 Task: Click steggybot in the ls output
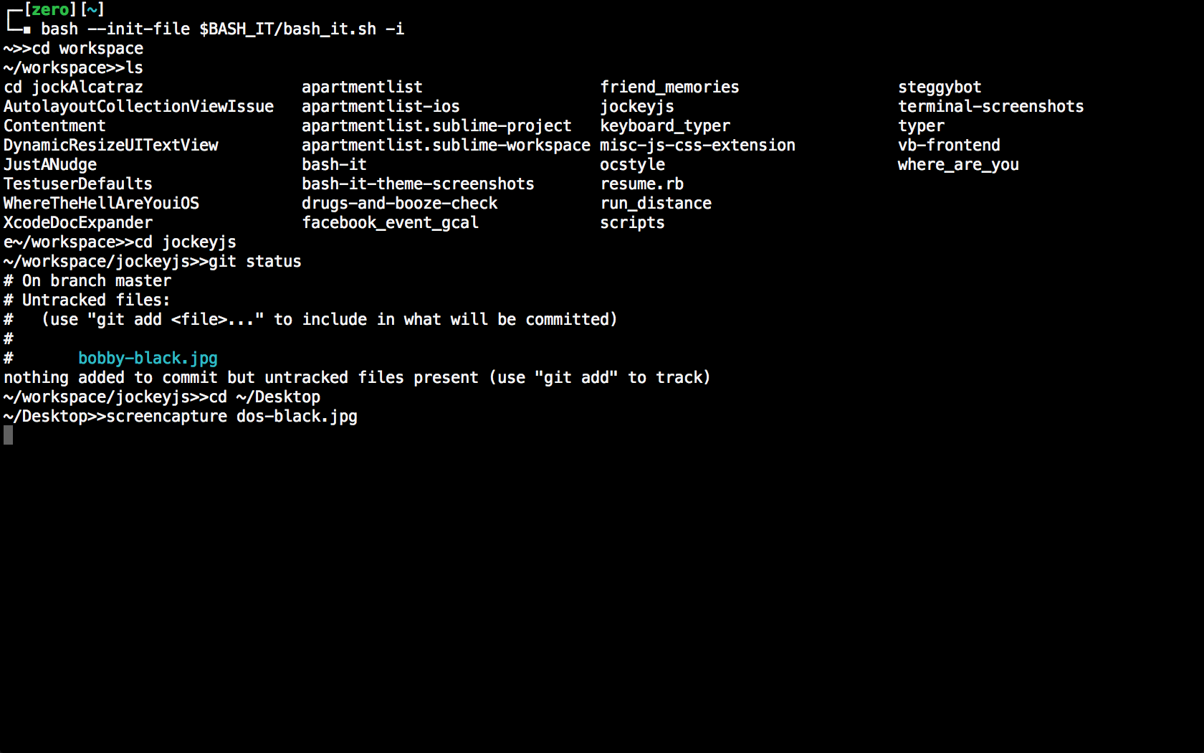click(940, 87)
